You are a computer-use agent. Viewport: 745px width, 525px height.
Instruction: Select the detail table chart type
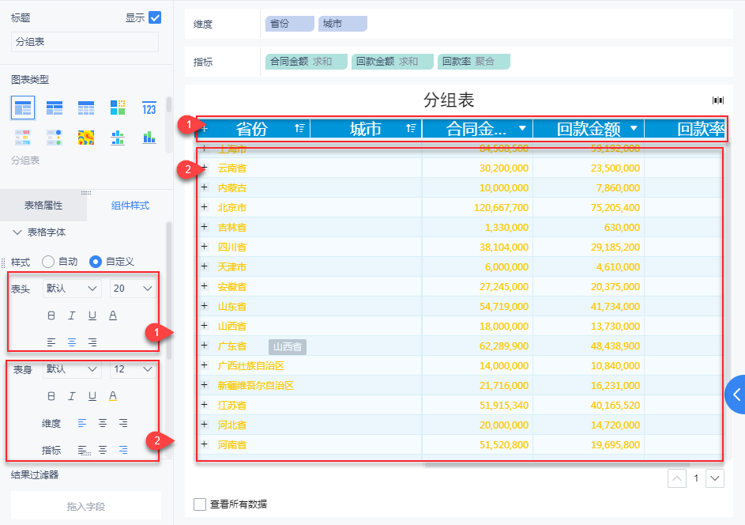coord(86,108)
